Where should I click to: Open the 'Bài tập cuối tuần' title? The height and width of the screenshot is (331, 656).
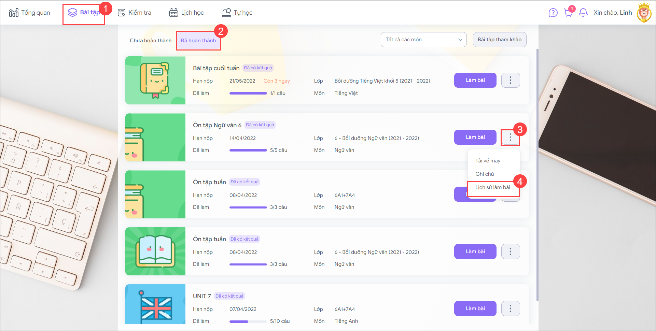coord(216,68)
